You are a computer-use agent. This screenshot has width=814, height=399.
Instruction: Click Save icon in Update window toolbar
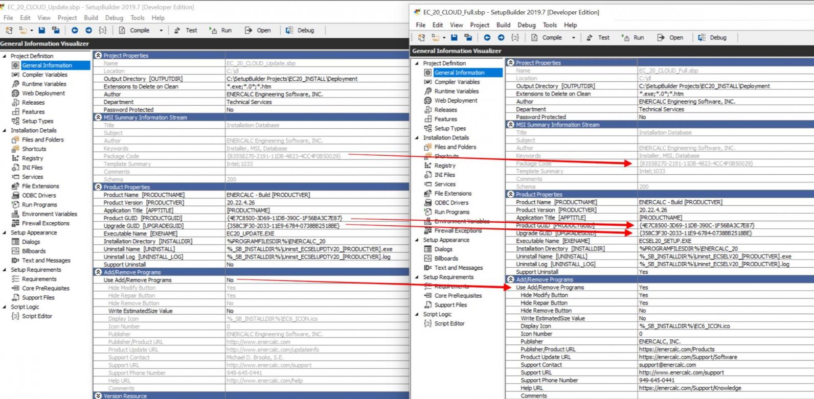(42, 30)
